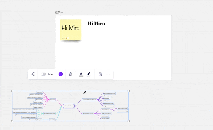The image size is (213, 130).
Task: Select the More than a mind map node
Action: click(x=50, y=114)
